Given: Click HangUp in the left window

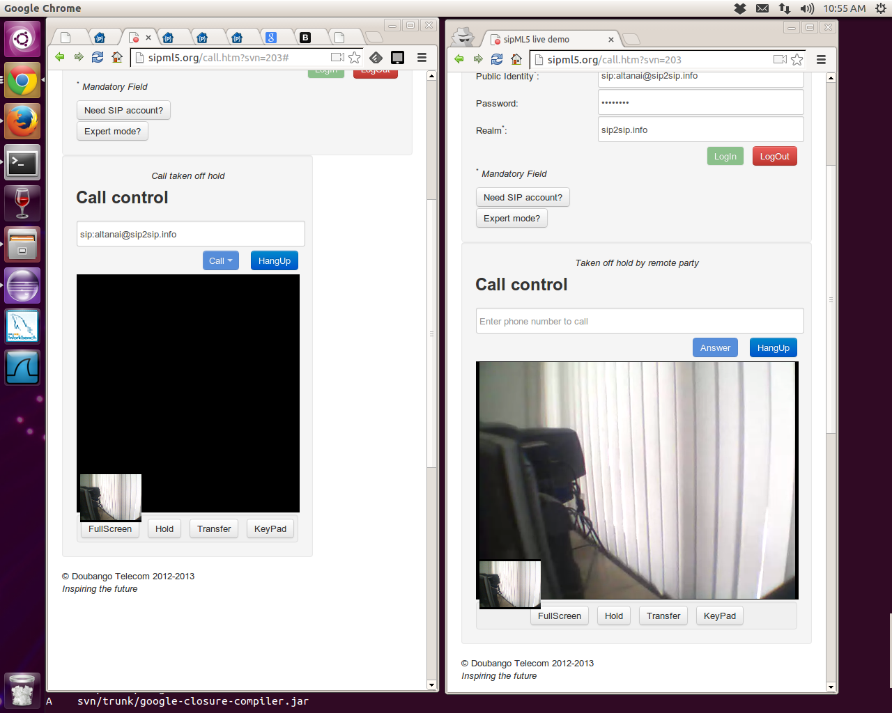Looking at the screenshot, I should click(x=275, y=260).
